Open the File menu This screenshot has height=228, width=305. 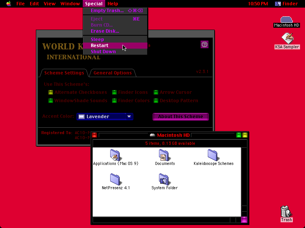(21, 4)
